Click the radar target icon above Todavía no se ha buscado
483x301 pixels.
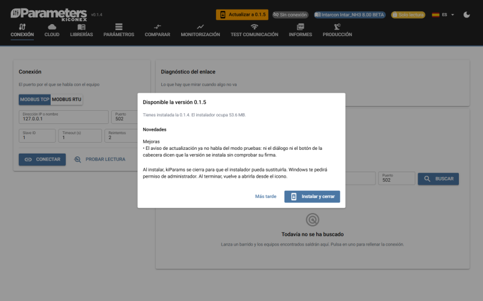point(312,220)
